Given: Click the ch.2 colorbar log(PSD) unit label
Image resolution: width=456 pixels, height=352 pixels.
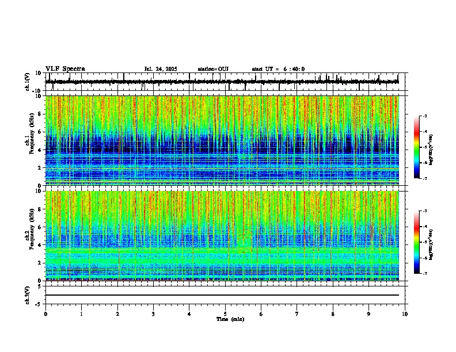Looking at the screenshot, I should 431,244.
